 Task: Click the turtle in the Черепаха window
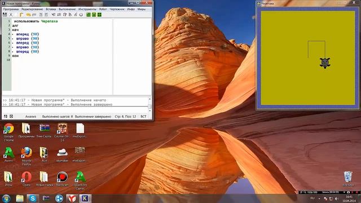point(325,63)
